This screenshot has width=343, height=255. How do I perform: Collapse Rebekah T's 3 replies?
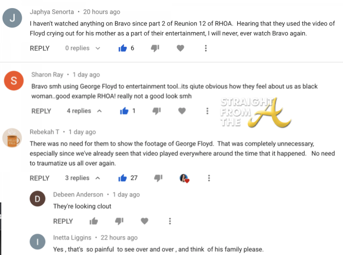[x=83, y=178]
